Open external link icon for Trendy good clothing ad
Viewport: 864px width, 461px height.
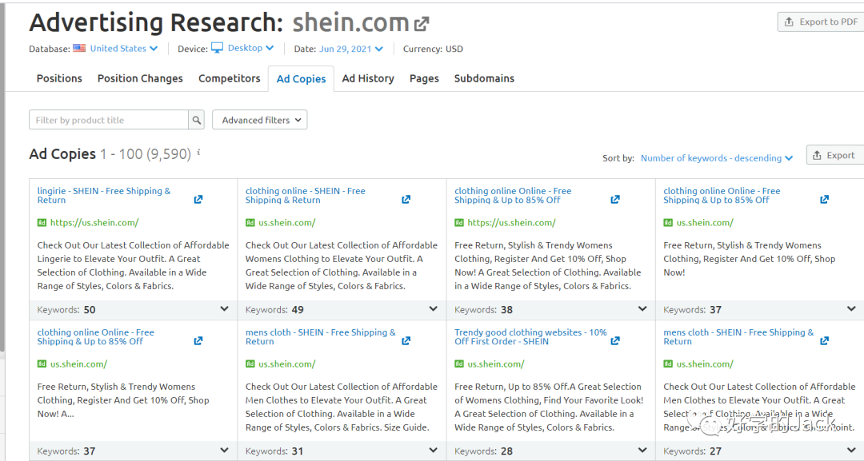[615, 340]
